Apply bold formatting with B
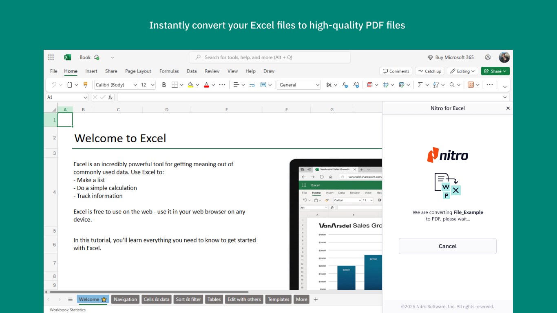Viewport: 557px width, 313px height. (164, 85)
